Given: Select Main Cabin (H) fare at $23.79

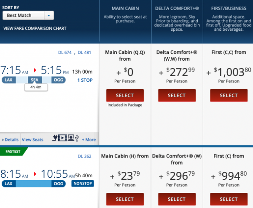Looking at the screenshot, I should [x=125, y=199].
